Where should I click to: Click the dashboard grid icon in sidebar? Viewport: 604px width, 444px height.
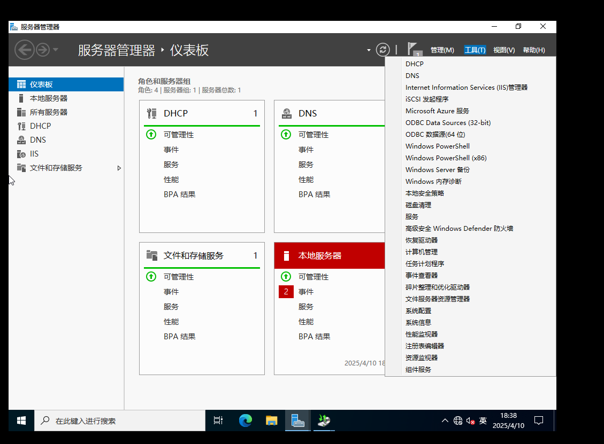click(x=21, y=84)
